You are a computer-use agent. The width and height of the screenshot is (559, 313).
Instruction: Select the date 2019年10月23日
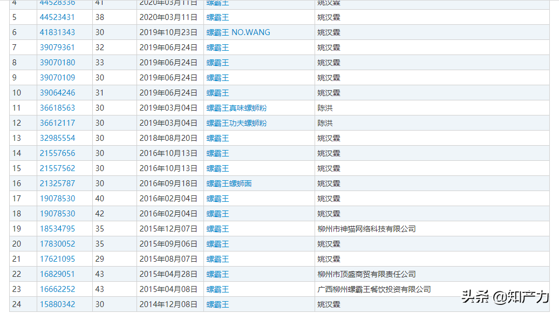tap(168, 32)
